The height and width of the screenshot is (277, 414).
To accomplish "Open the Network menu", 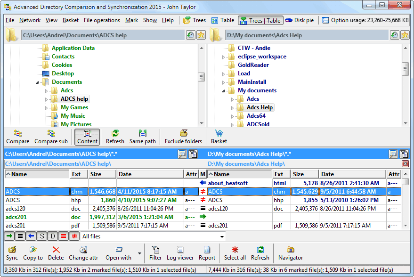I will tap(30, 20).
